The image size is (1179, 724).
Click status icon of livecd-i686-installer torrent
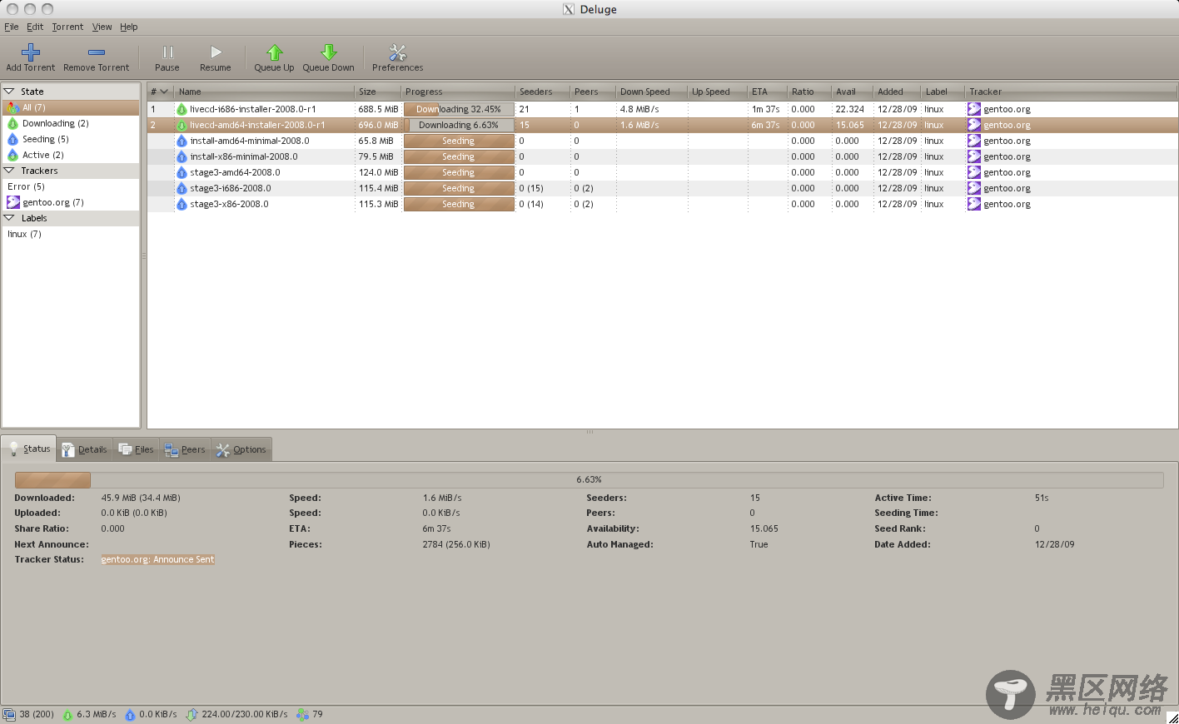tap(182, 109)
